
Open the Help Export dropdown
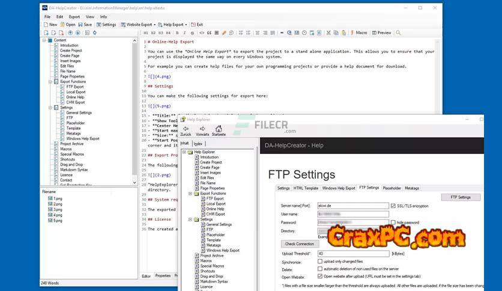click(173, 25)
